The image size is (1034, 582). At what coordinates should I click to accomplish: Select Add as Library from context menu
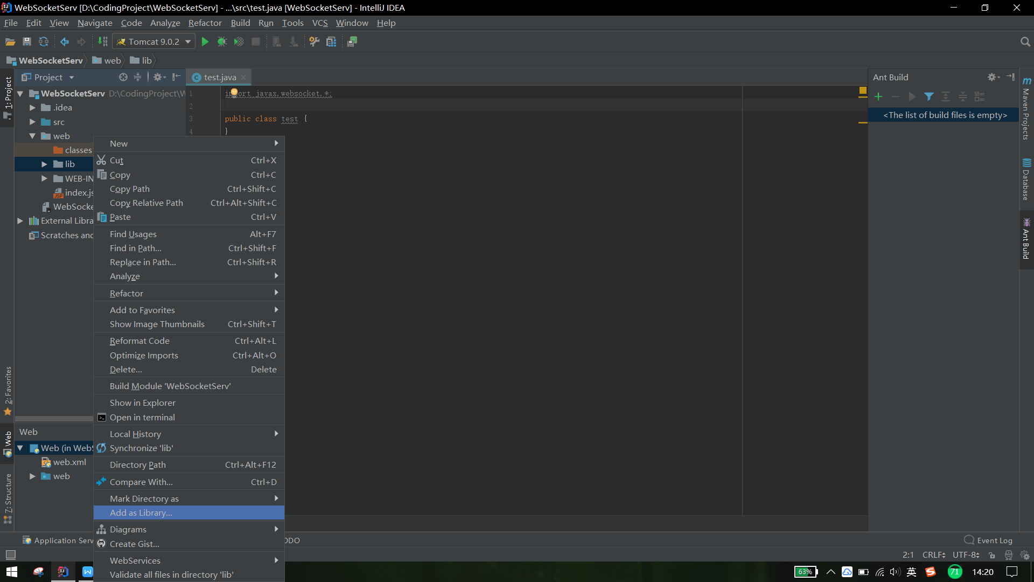pos(141,512)
